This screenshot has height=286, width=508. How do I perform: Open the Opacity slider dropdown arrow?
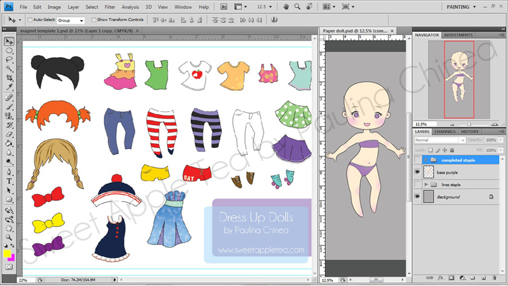(x=501, y=140)
